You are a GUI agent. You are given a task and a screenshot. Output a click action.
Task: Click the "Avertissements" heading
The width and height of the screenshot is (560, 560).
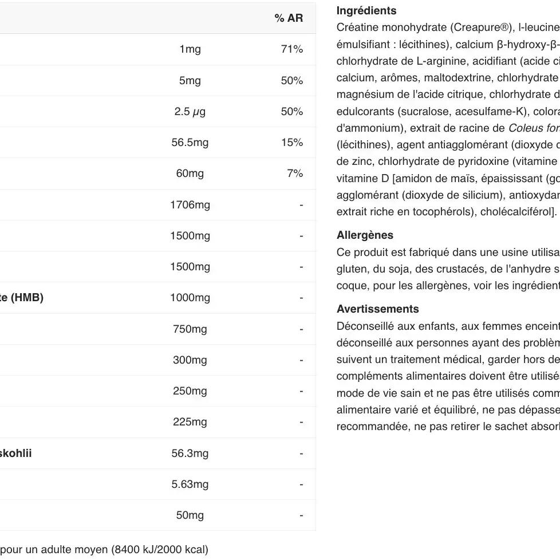(378, 309)
